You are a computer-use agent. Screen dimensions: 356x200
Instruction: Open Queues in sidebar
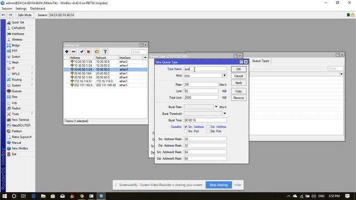tap(17, 91)
